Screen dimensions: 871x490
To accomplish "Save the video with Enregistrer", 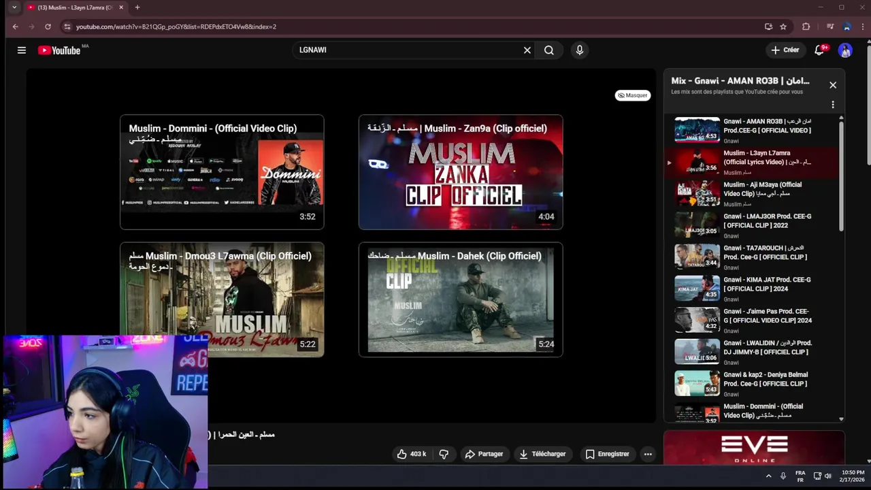I will [x=607, y=454].
